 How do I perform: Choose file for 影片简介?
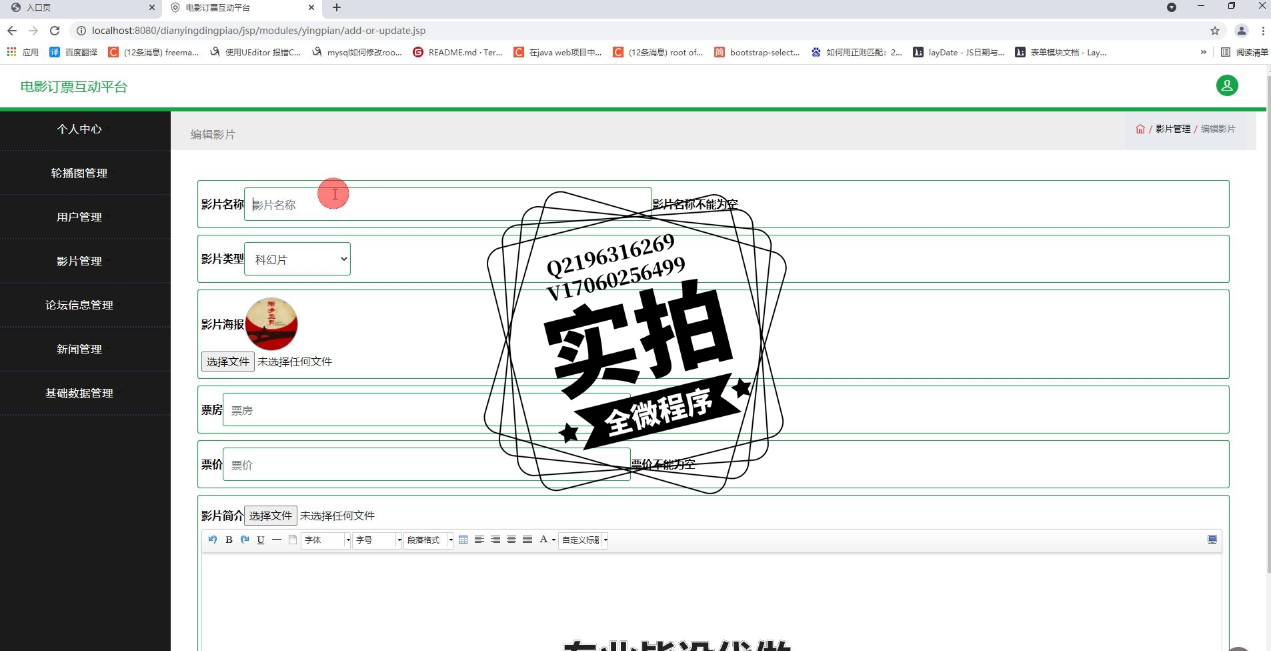271,516
